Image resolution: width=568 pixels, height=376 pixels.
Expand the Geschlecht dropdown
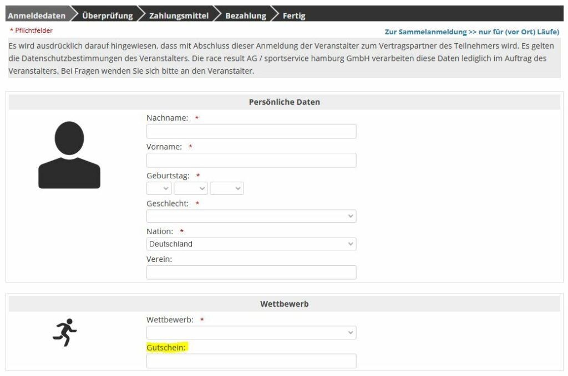(251, 216)
